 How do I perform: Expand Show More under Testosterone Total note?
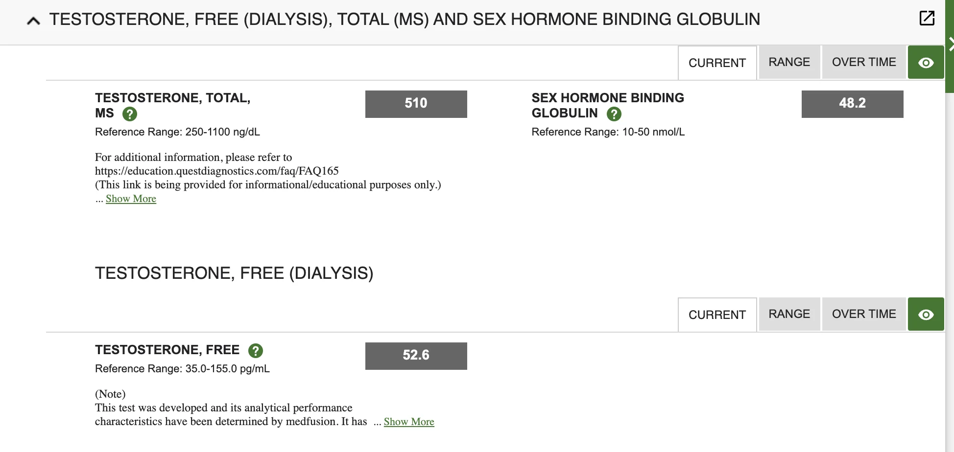tap(131, 199)
